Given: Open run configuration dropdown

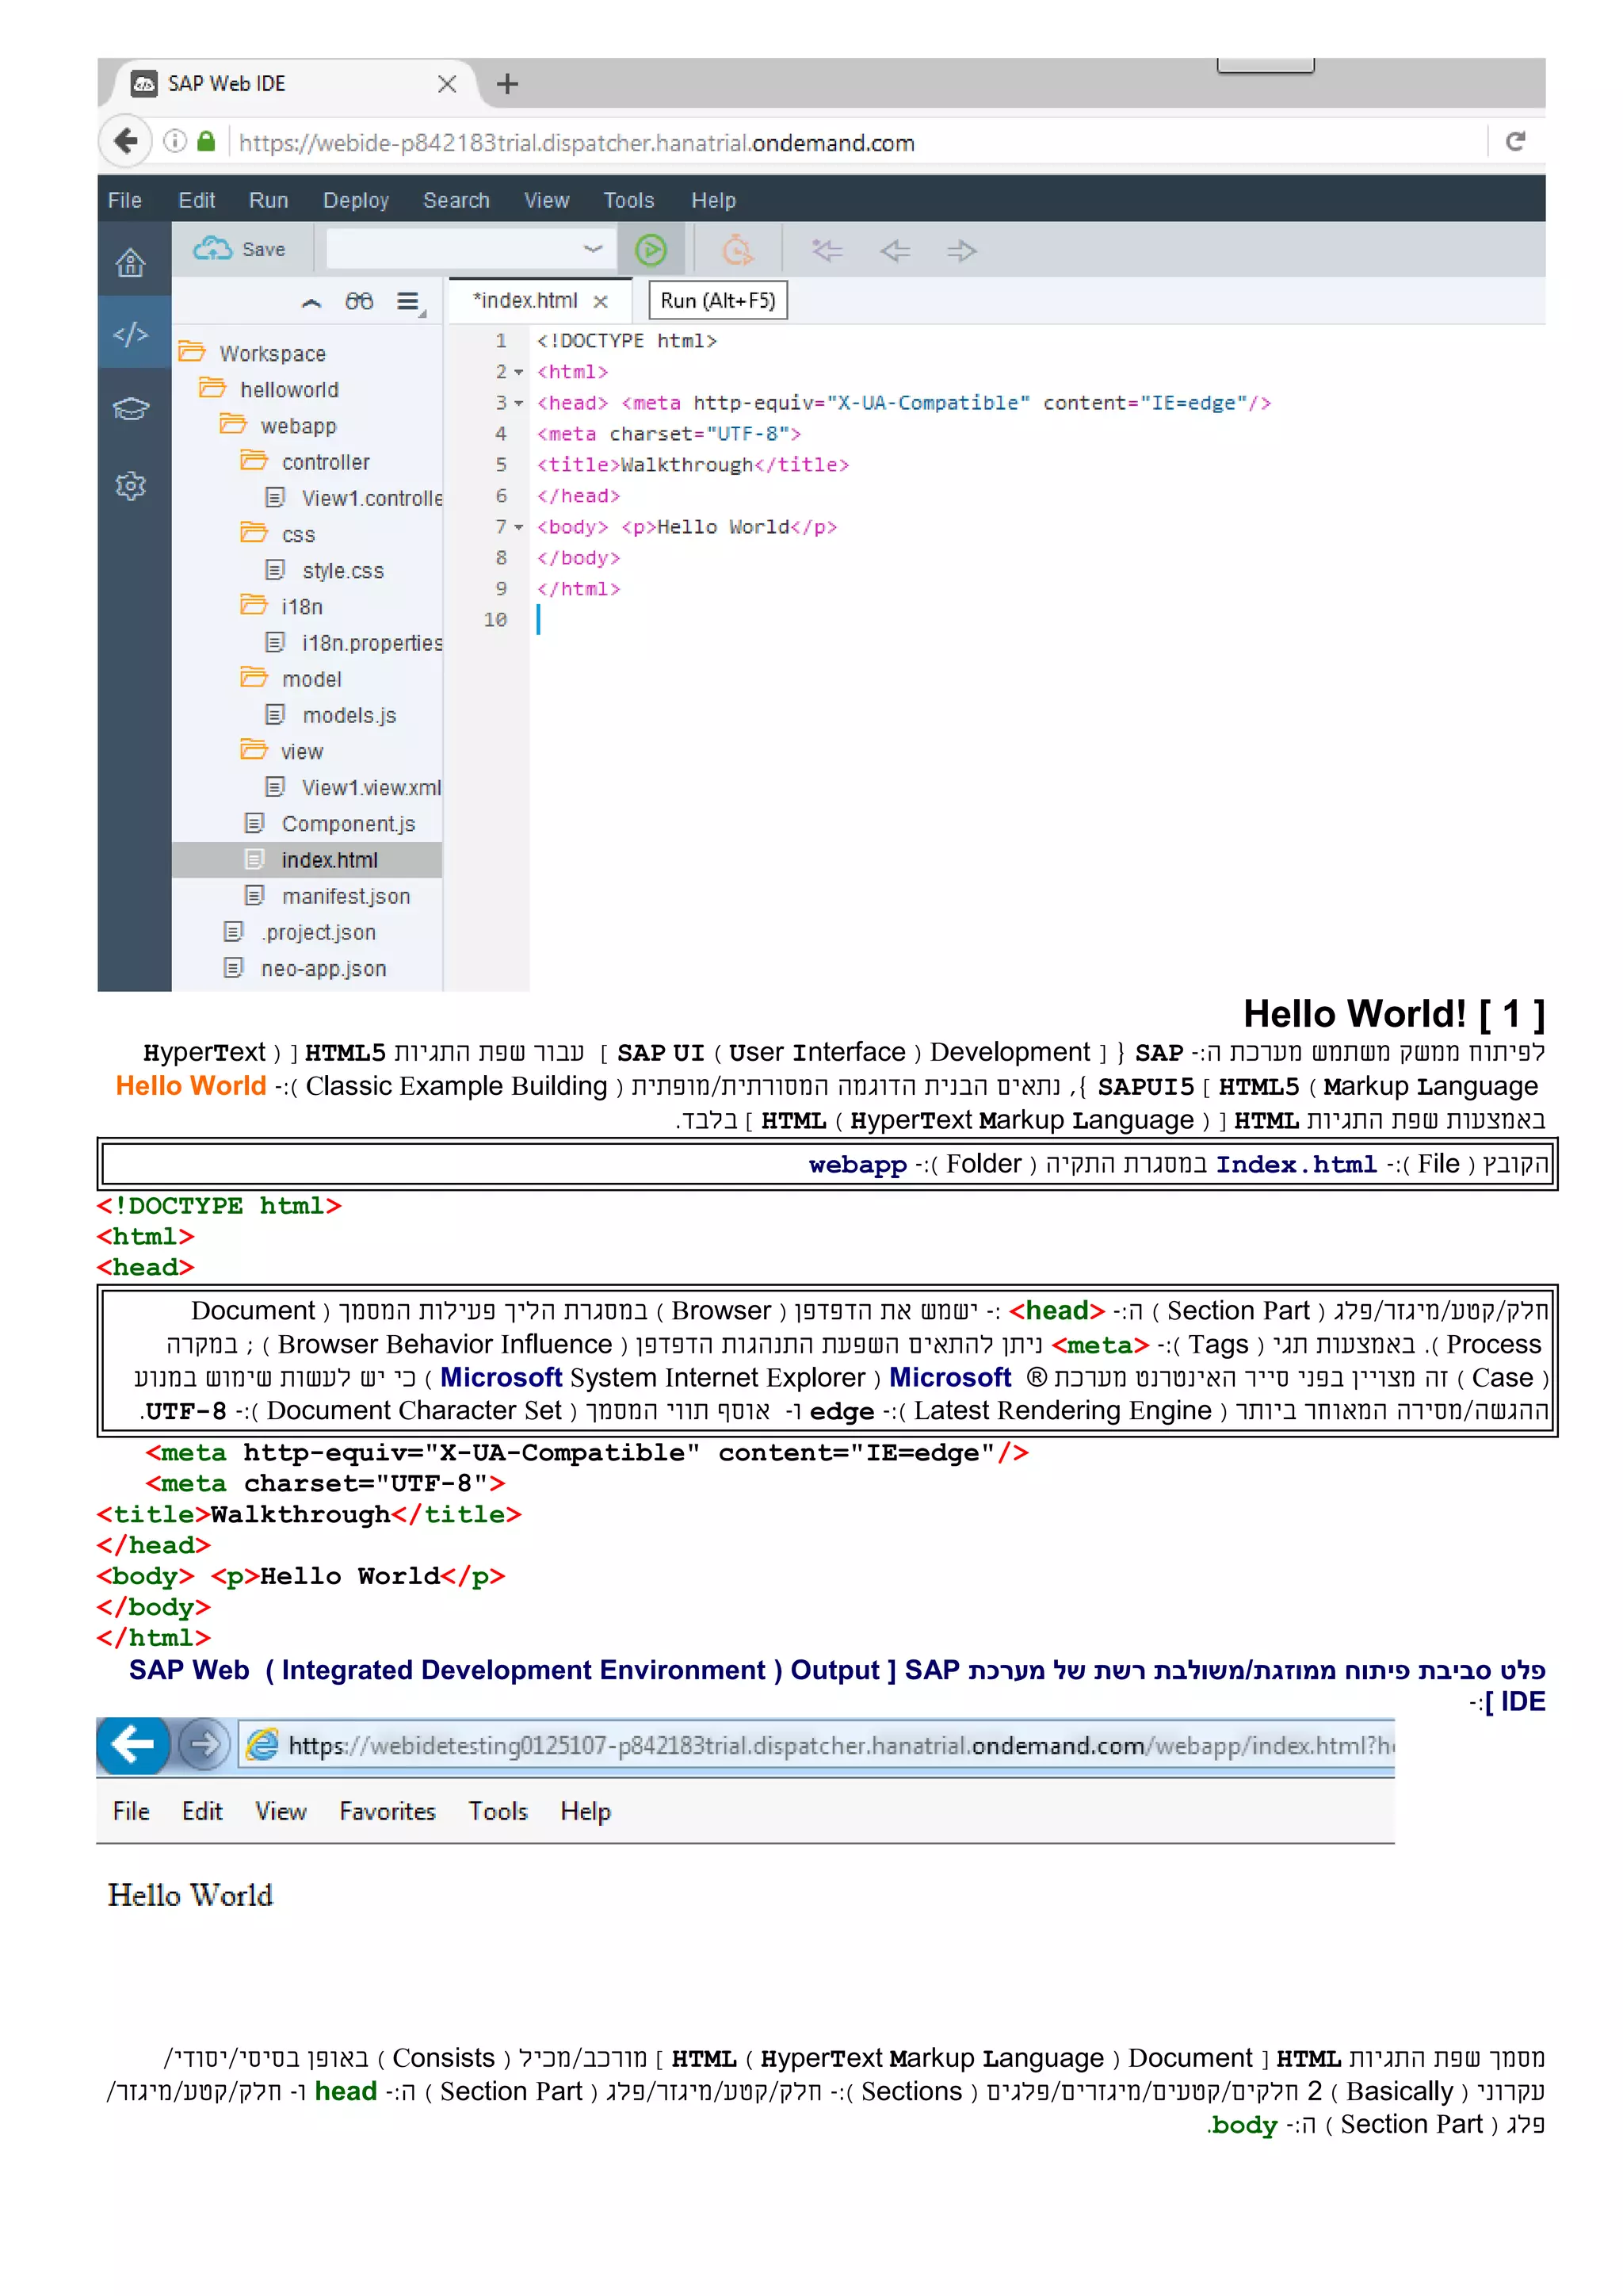Looking at the screenshot, I should tap(593, 249).
